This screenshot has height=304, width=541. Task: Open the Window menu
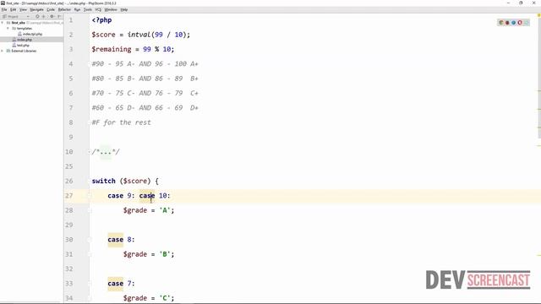[111, 9]
